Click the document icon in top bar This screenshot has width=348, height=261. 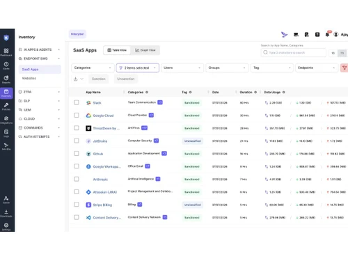[307, 35]
